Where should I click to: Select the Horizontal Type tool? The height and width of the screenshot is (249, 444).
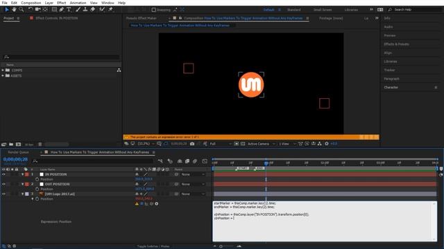click(69, 10)
